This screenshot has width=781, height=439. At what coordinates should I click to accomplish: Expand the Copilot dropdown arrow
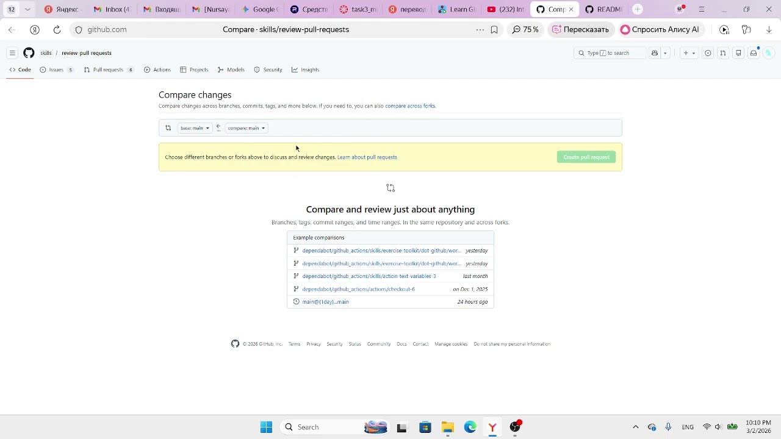point(665,53)
